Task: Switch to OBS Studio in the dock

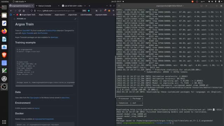Action: [4, 87]
